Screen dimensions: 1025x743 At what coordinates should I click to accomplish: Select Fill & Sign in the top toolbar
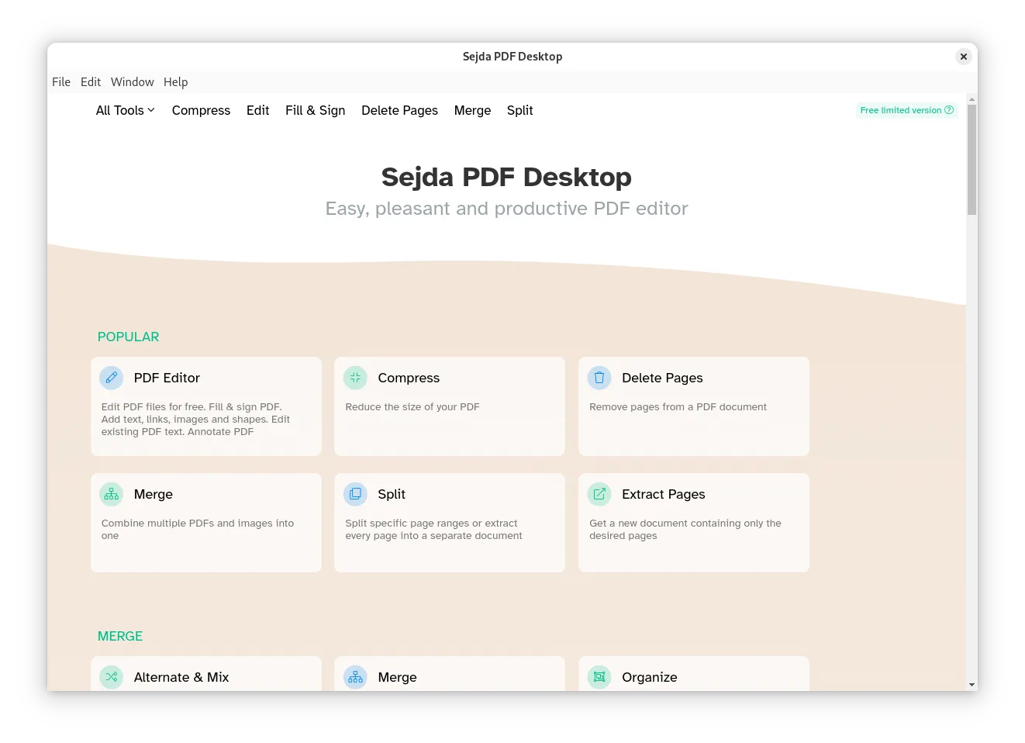315,110
